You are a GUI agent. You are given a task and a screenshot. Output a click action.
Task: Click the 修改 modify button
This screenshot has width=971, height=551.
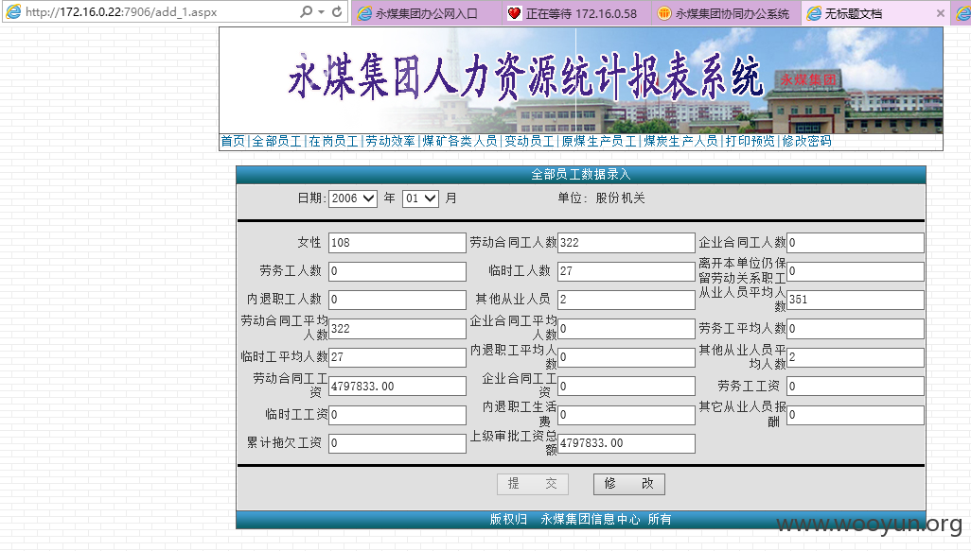click(x=629, y=484)
